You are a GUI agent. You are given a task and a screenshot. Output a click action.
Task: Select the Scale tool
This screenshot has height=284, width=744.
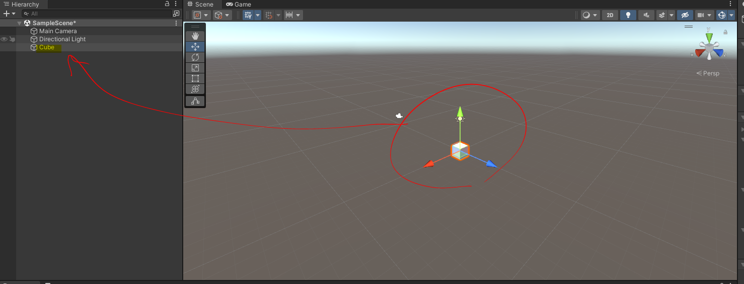pyautogui.click(x=195, y=68)
